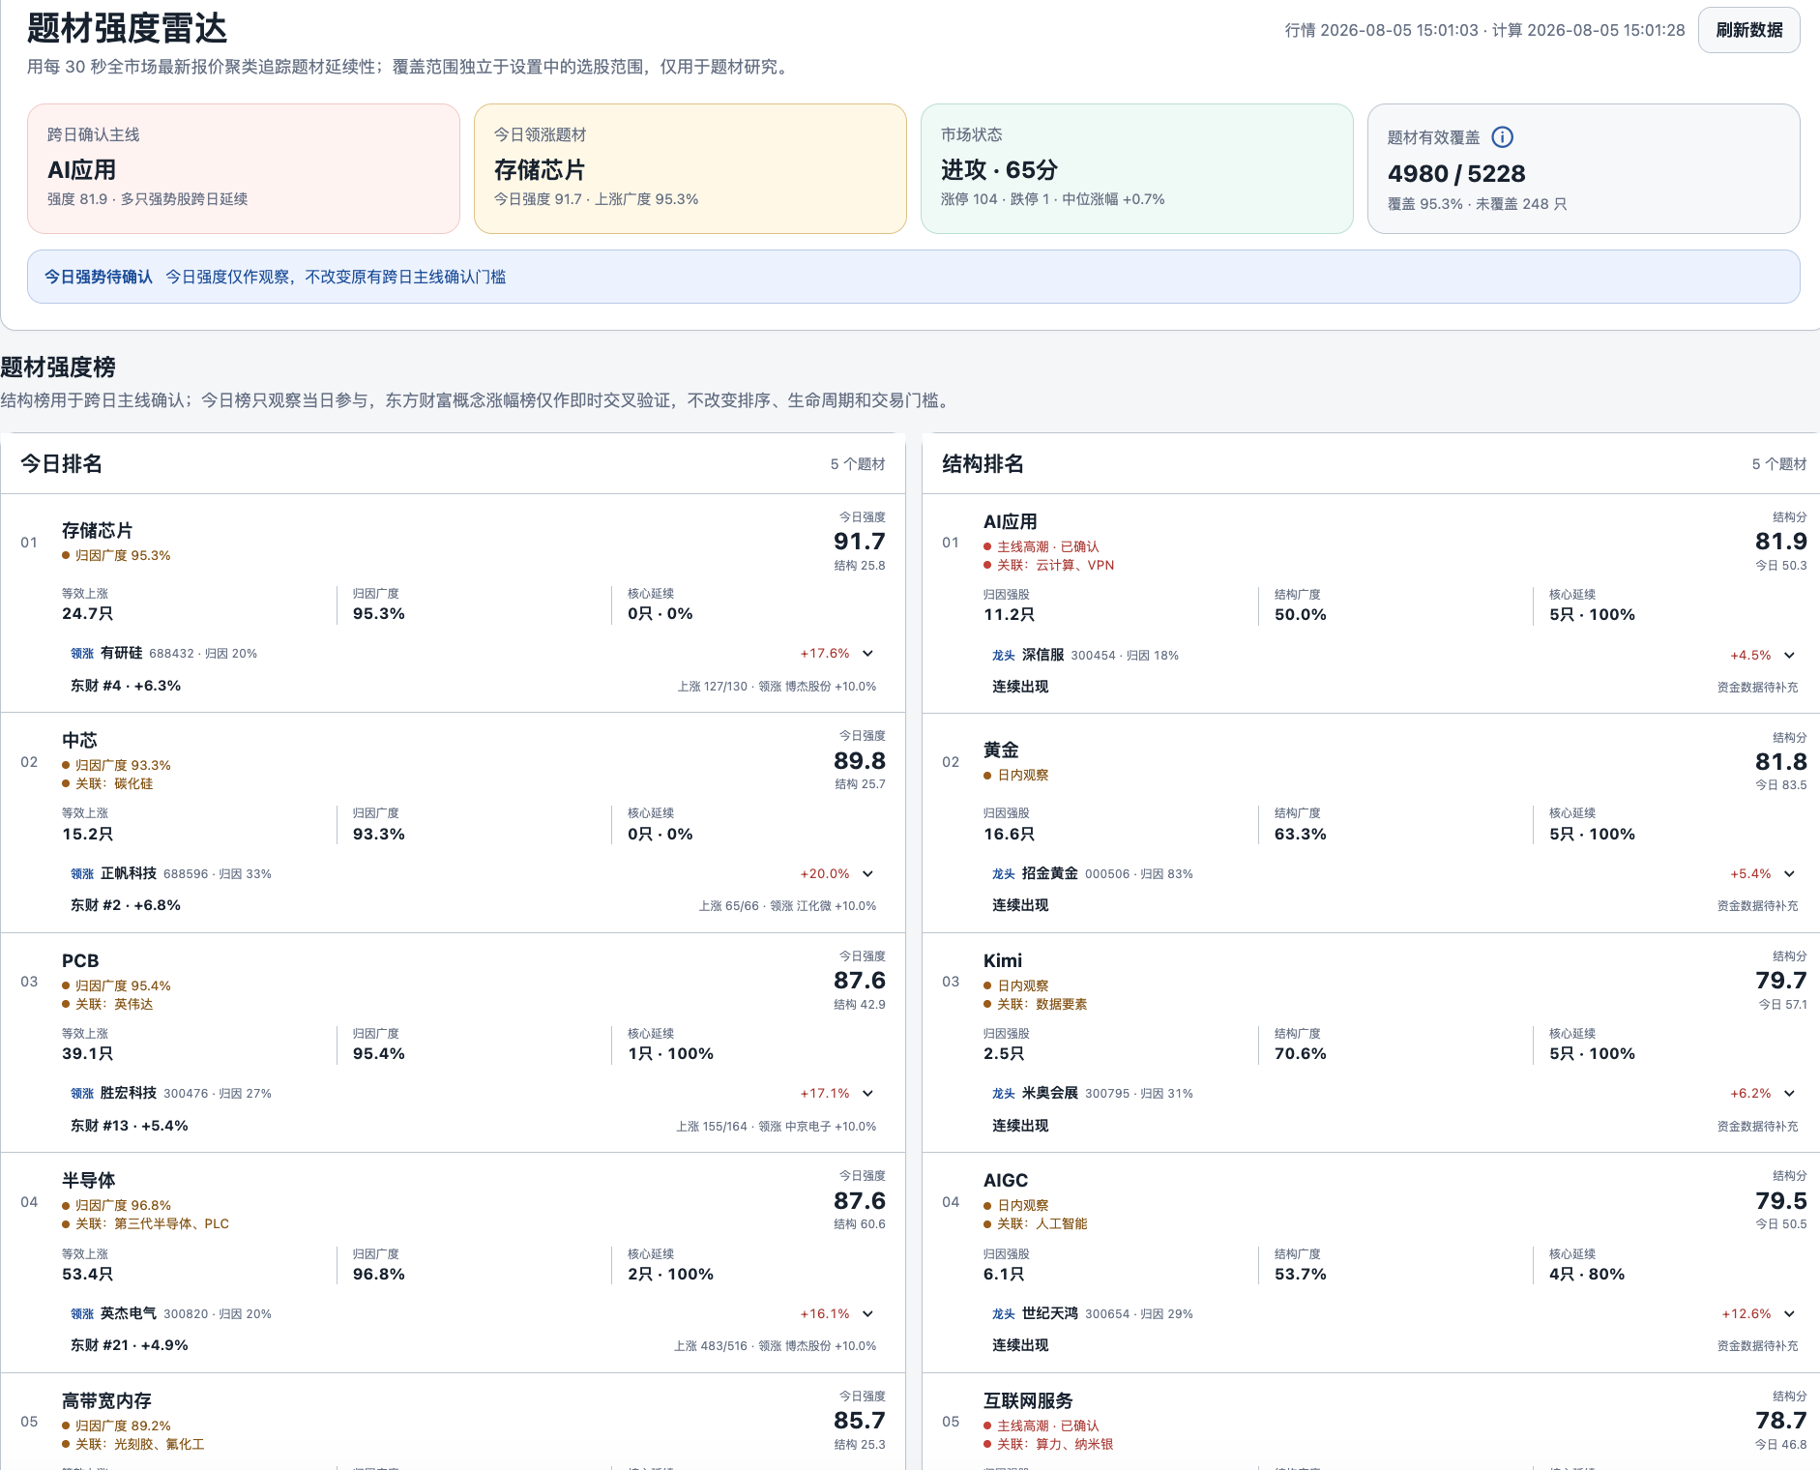Expand 世纪天鸿 row in AIGC card

[1789, 1314]
